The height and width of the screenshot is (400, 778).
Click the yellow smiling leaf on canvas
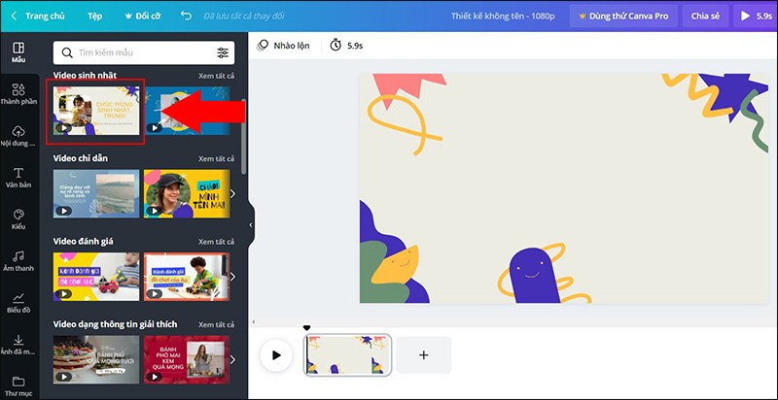point(396,266)
